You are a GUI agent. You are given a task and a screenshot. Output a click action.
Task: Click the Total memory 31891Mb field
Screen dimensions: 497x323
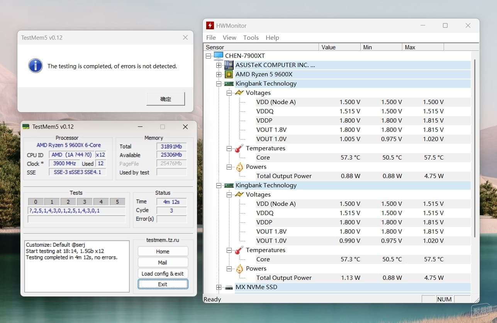172,146
